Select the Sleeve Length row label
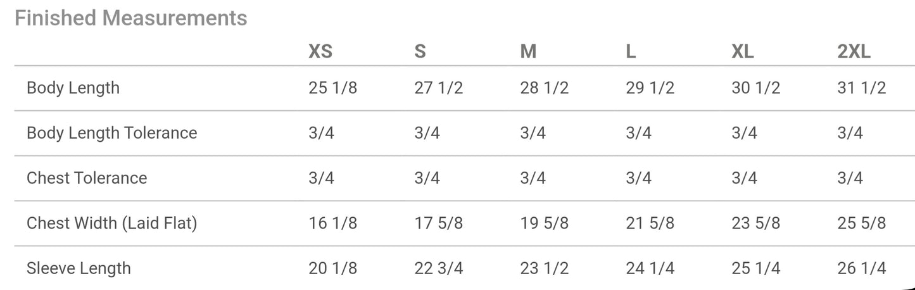Screen dimensions: 915x290 [79, 268]
